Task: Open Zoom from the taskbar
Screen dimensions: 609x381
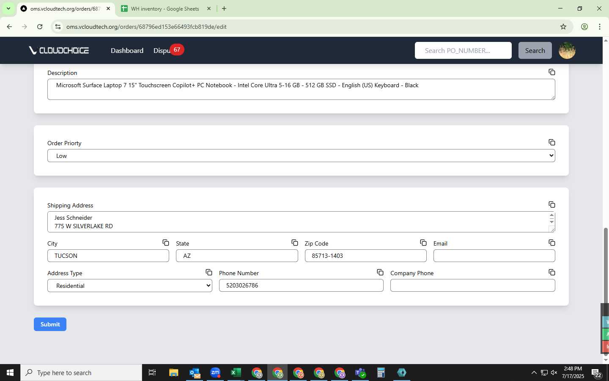Action: coord(215,373)
